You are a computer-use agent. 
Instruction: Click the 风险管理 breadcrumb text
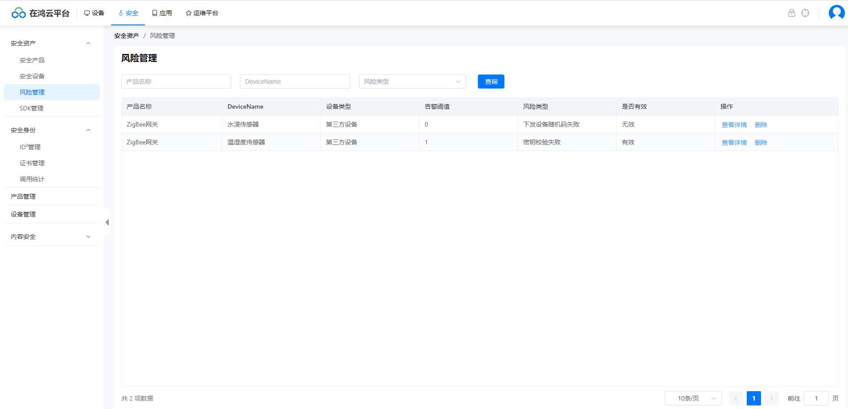[x=162, y=36]
